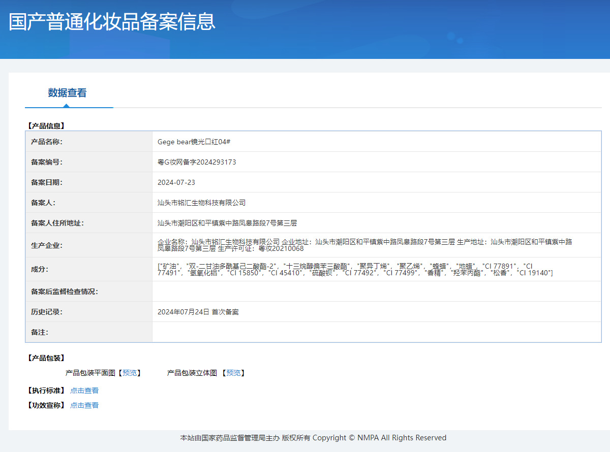Click 点击查看 next to 功效宣称
This screenshot has width=610, height=452.
click(x=84, y=405)
